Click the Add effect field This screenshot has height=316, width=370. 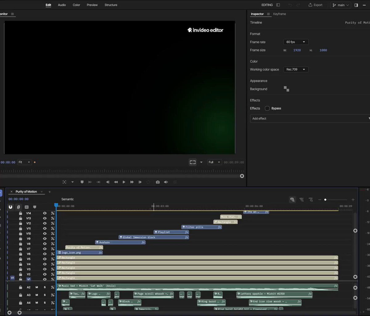pyautogui.click(x=310, y=118)
